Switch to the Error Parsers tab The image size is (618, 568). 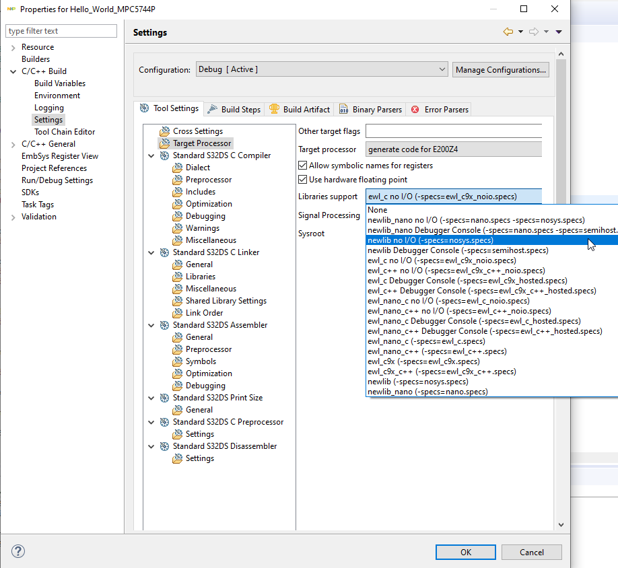click(x=440, y=110)
